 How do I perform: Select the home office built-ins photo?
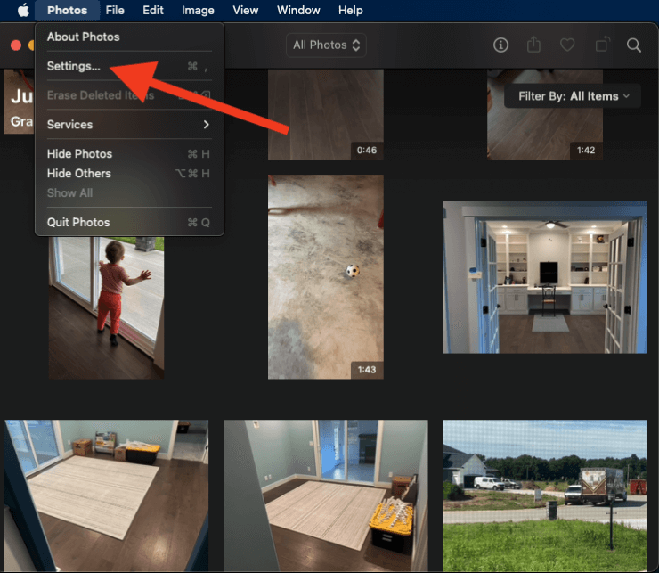click(544, 277)
